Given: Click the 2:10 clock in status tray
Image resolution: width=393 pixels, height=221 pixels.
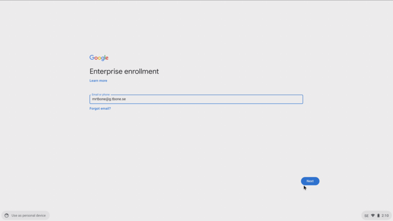Looking at the screenshot, I should point(385,216).
